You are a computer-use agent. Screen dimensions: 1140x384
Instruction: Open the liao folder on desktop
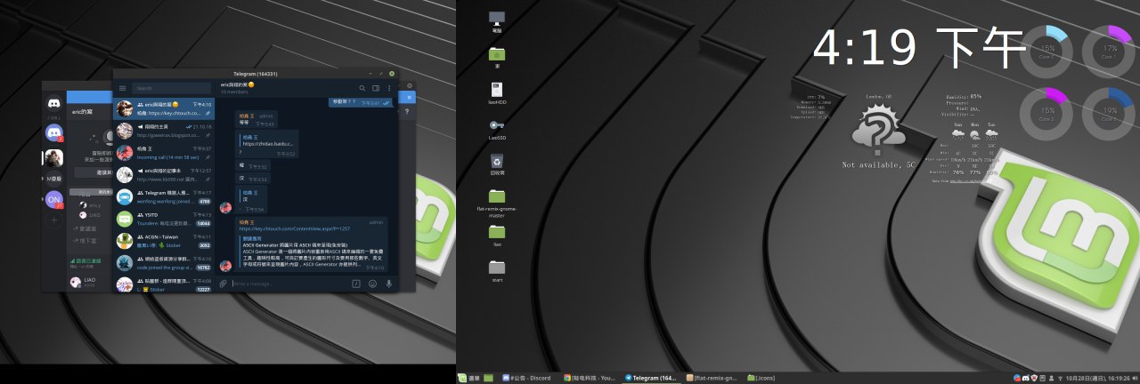click(x=497, y=235)
